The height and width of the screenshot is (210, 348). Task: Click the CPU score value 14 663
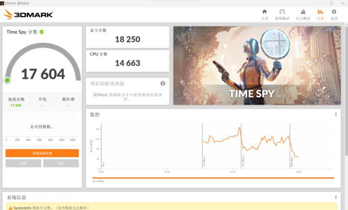tap(128, 63)
